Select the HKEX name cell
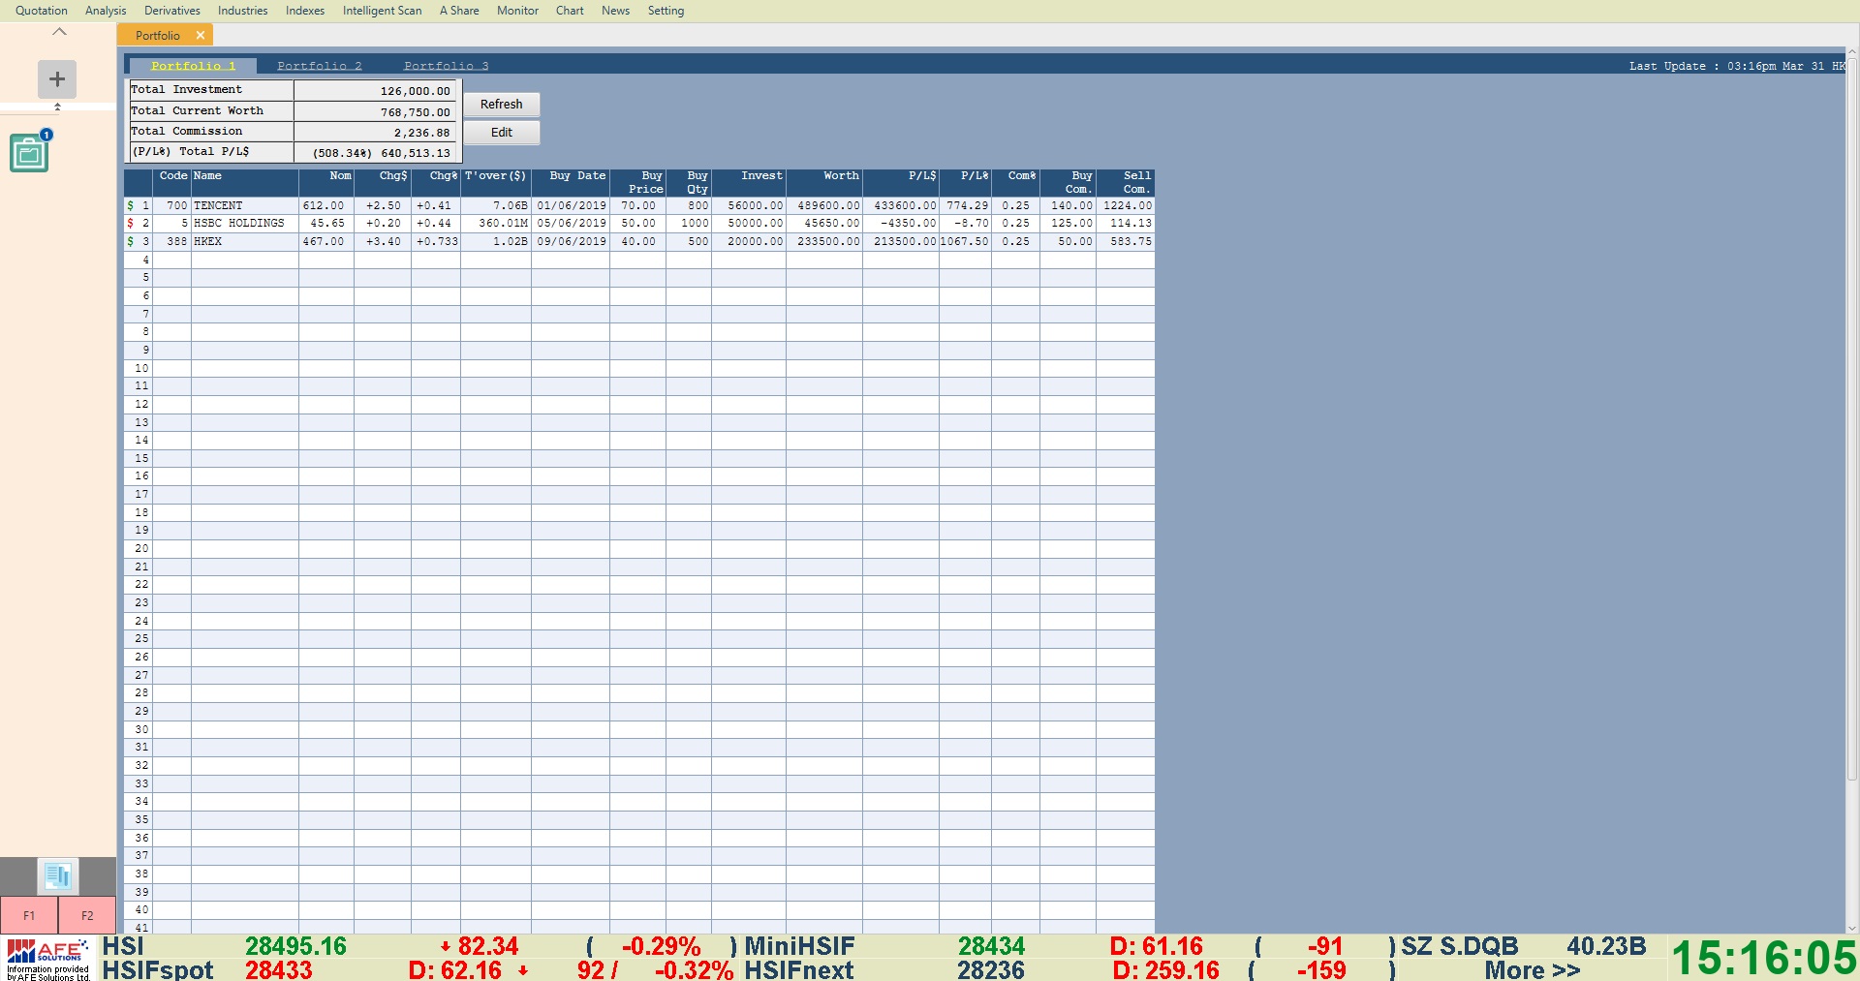This screenshot has width=1860, height=981. (245, 241)
